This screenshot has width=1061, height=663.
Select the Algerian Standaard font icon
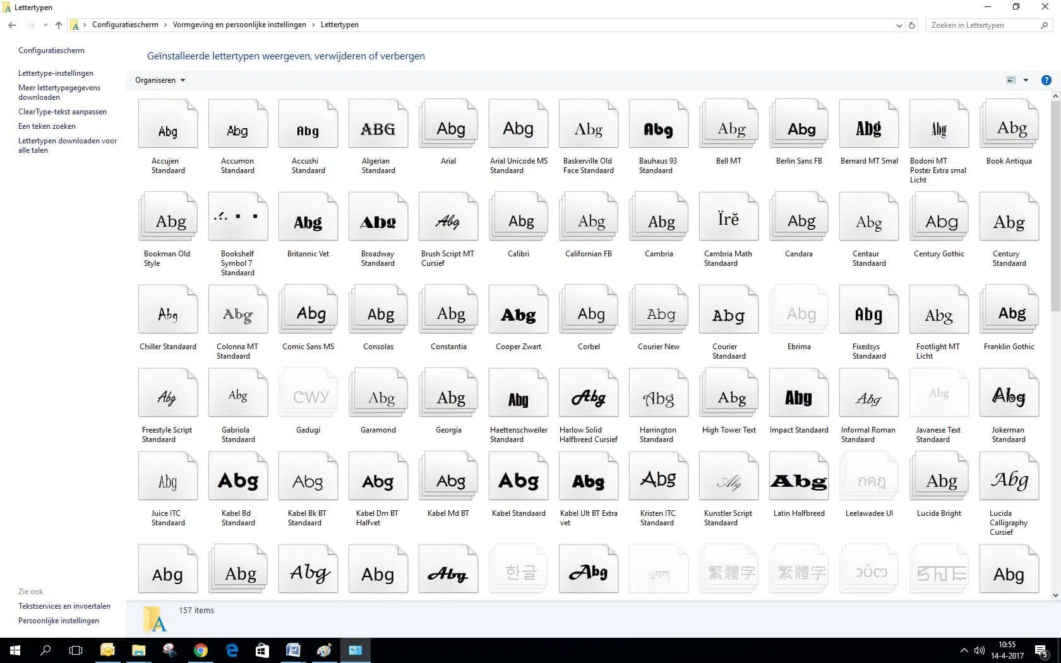pyautogui.click(x=378, y=124)
